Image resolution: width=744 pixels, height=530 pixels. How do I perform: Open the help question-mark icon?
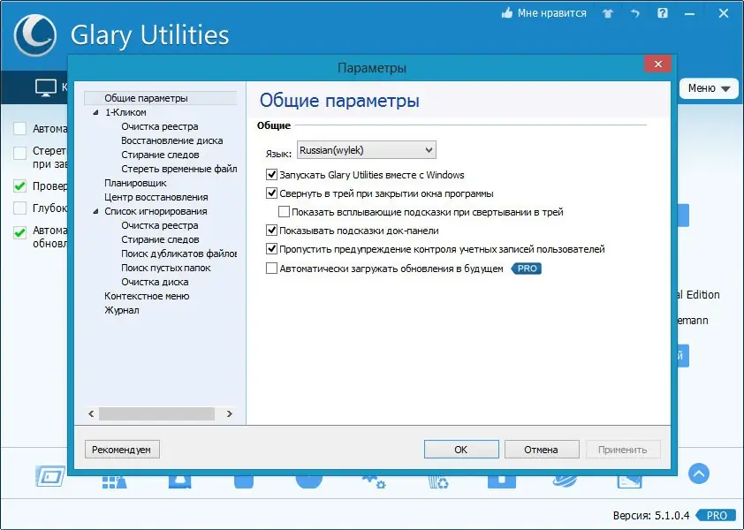click(x=663, y=13)
